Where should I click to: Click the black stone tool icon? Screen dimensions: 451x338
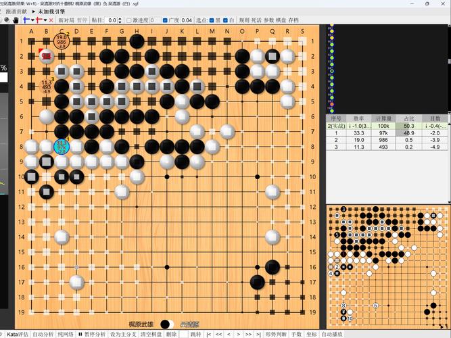click(x=7, y=20)
